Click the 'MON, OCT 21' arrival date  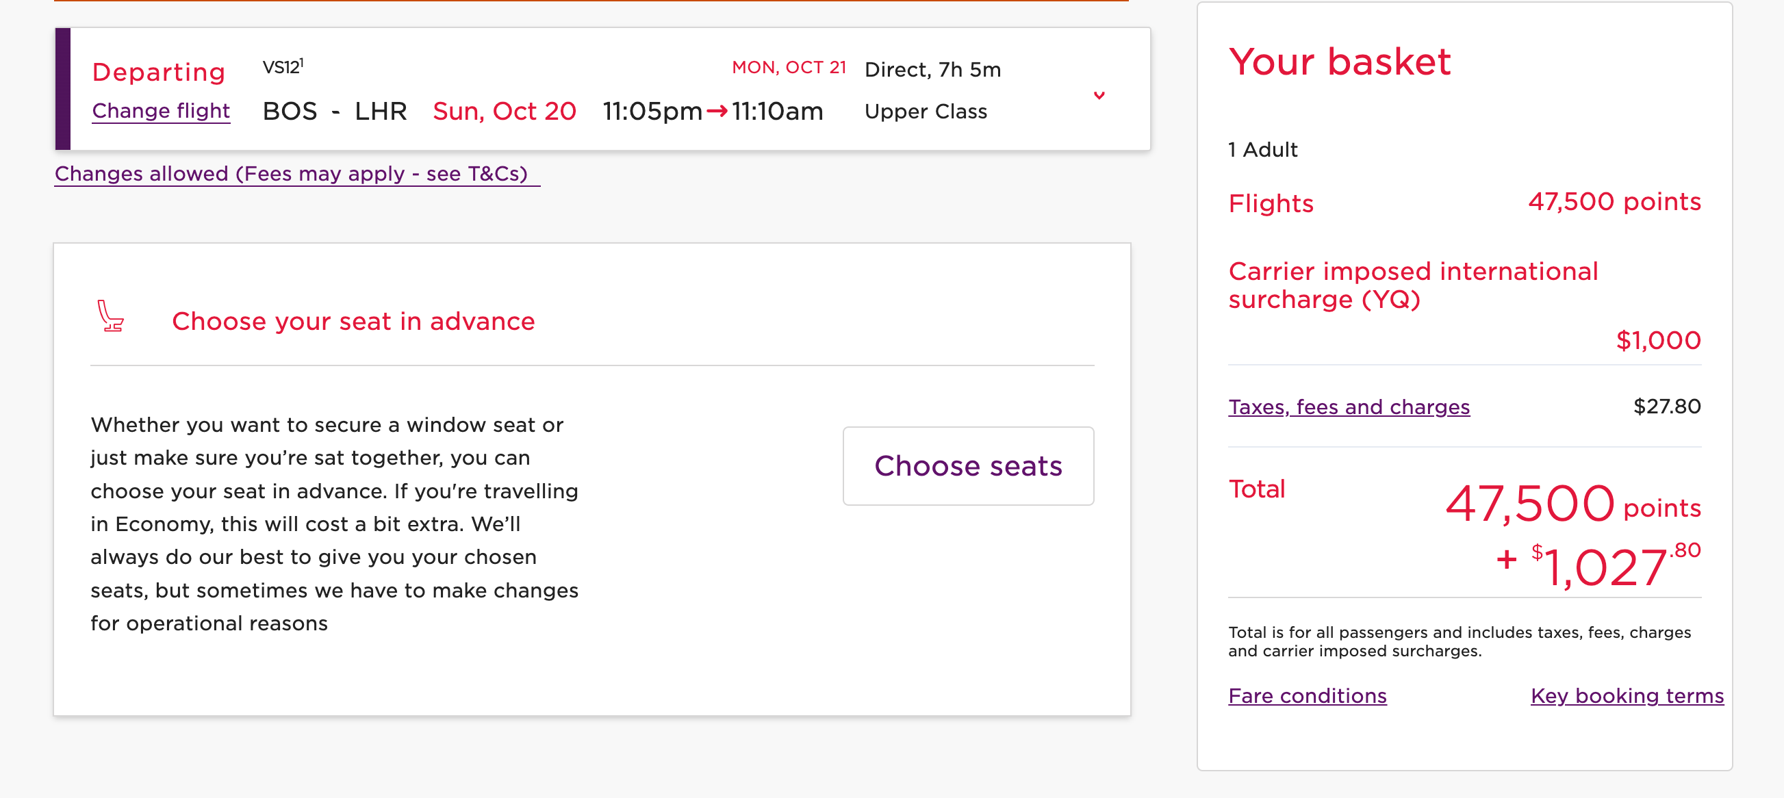coord(789,67)
